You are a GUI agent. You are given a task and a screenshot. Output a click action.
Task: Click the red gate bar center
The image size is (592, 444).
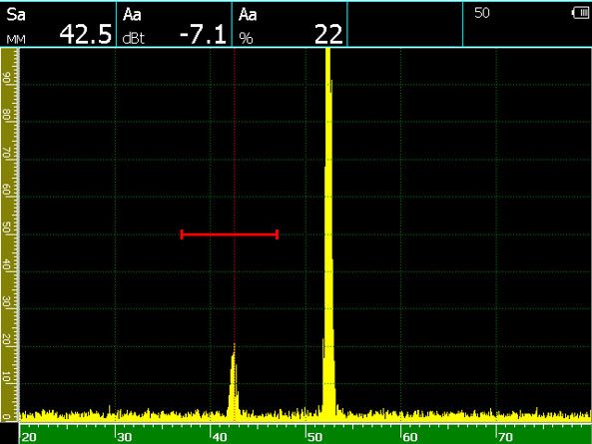pyautogui.click(x=230, y=234)
